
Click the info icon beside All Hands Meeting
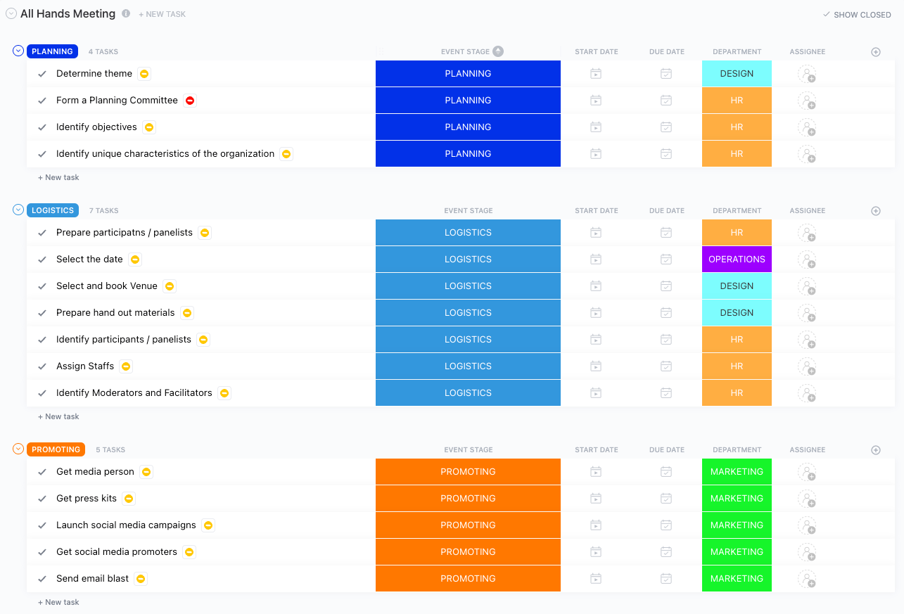tap(125, 13)
